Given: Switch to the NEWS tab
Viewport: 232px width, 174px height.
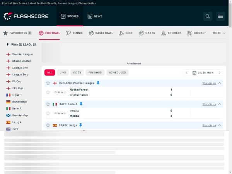Looking at the screenshot, I should click(95, 16).
